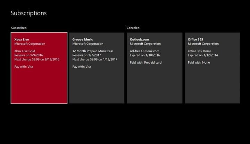Click 'Pay with: Visa' on Groove Music tile
Image resolution: width=250 pixels, height=144 pixels.
[82, 66]
